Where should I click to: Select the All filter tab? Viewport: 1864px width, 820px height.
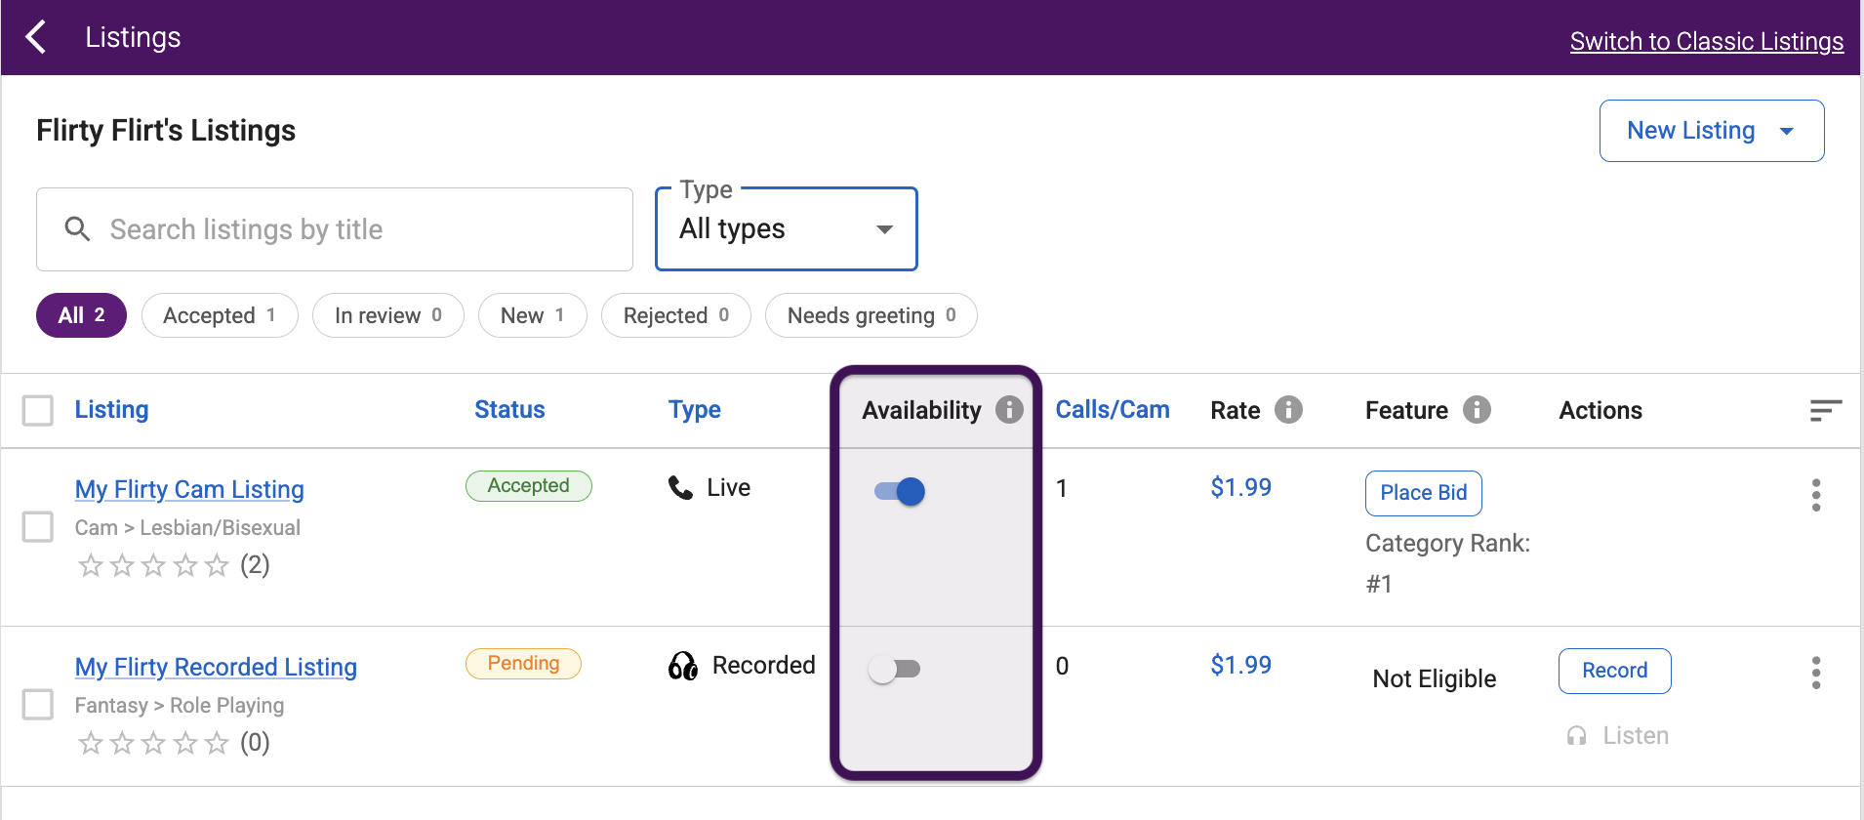(x=81, y=315)
